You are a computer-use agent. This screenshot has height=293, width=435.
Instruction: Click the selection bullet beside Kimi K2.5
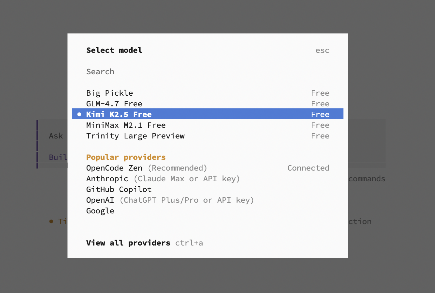[x=79, y=114]
